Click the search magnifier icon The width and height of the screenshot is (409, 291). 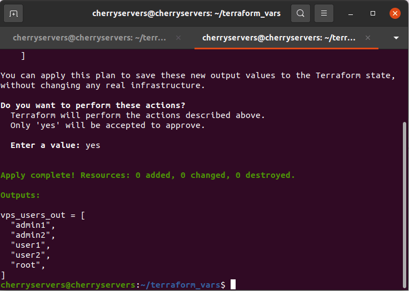(300, 13)
